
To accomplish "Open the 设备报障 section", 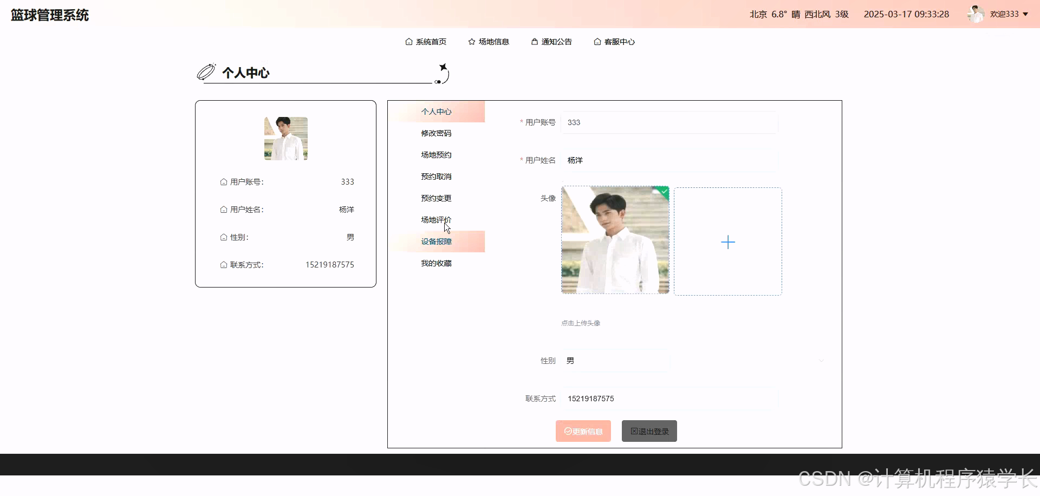I will coord(436,242).
